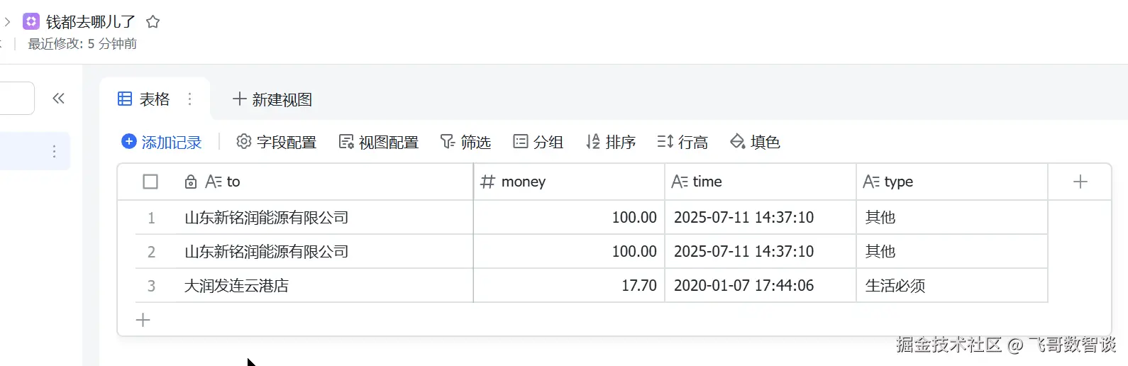Open the 填色 fill color tool

pos(755,142)
